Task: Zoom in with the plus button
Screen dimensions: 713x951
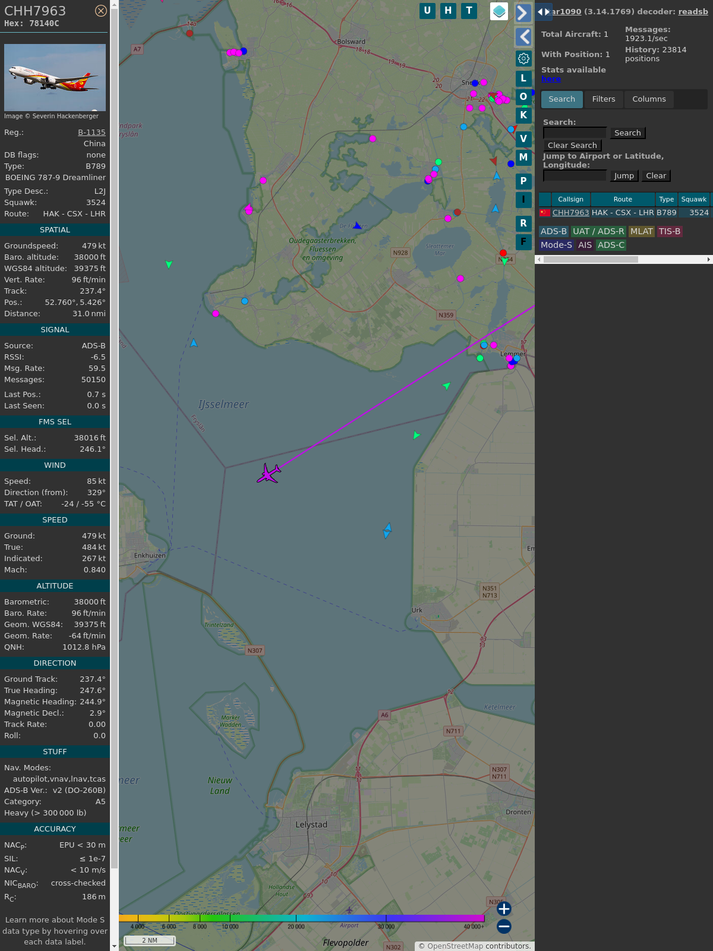Action: point(504,908)
